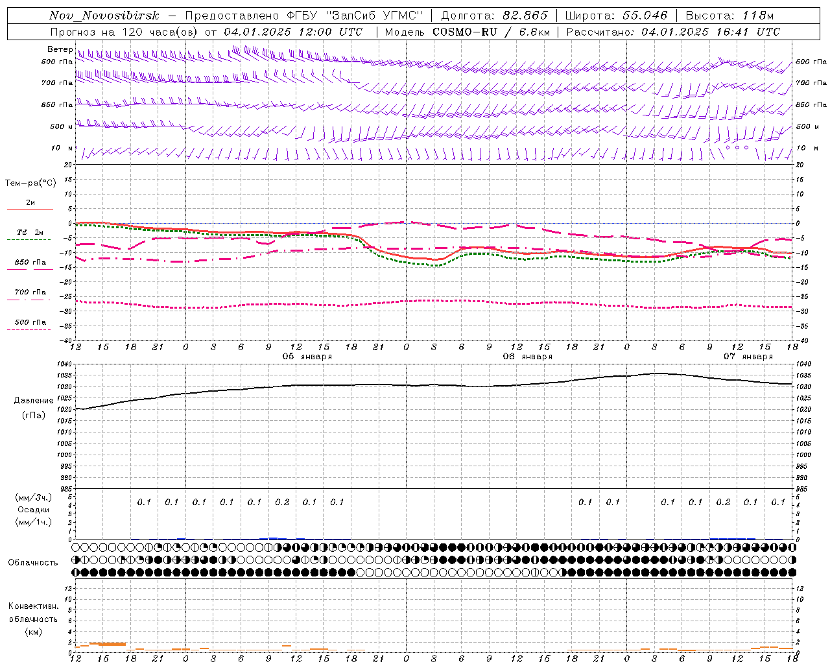The height and width of the screenshot is (664, 830).
Task: Click the '500 гПа' label in temperature legend
Action: tap(30, 322)
